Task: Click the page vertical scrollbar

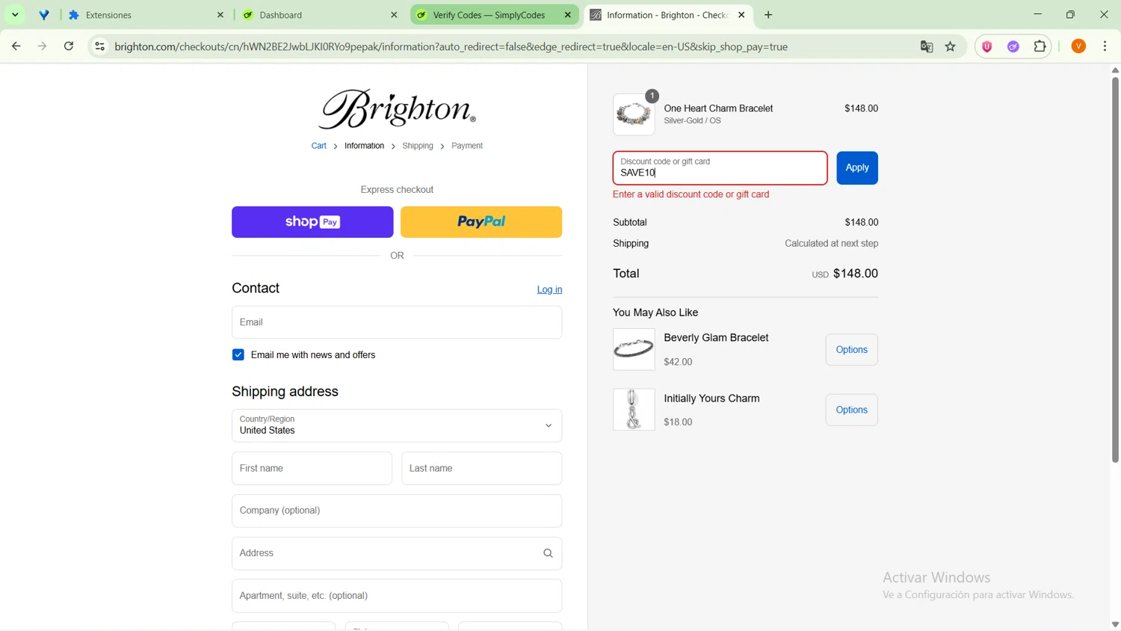Action: click(1115, 269)
